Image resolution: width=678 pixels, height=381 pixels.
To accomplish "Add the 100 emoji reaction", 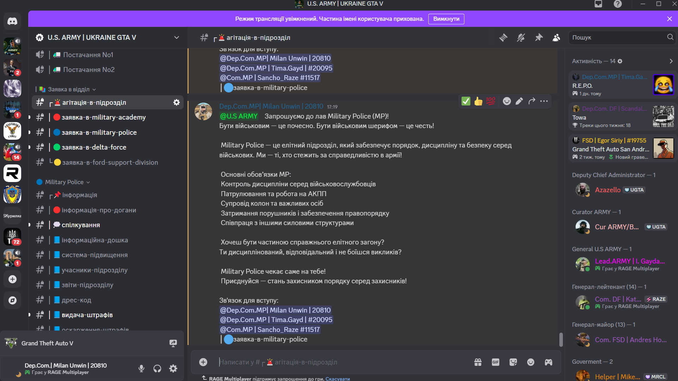I will click(490, 102).
